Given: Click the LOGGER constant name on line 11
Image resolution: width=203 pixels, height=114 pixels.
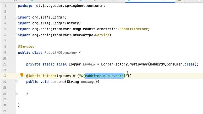Looking at the screenshot, I should [89, 64].
